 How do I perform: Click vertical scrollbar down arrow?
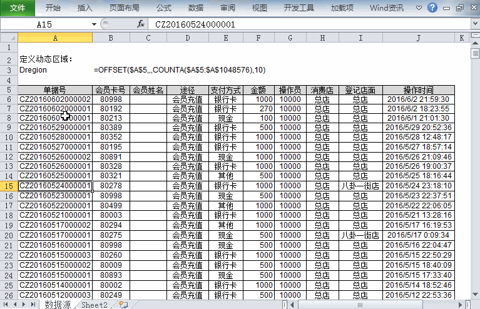coord(475,295)
